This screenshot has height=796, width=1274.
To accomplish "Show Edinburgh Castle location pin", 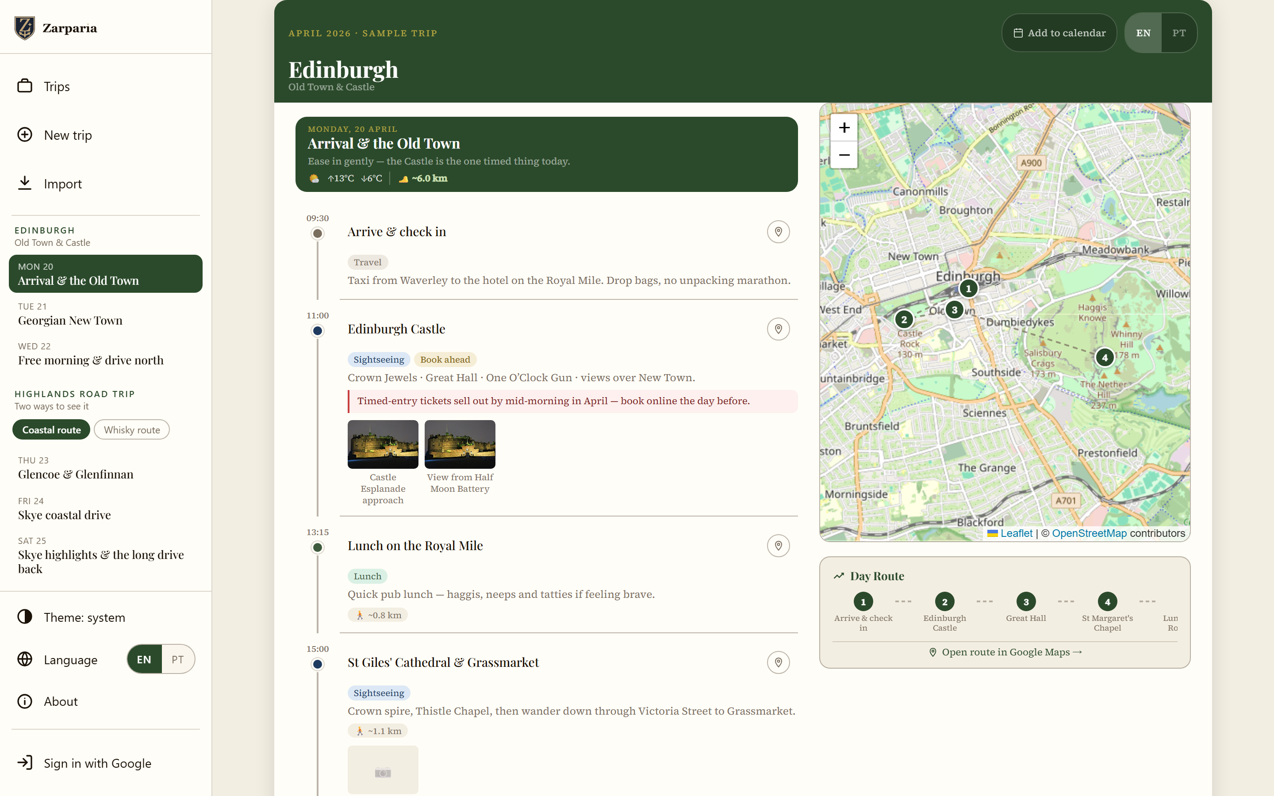I will 778,329.
